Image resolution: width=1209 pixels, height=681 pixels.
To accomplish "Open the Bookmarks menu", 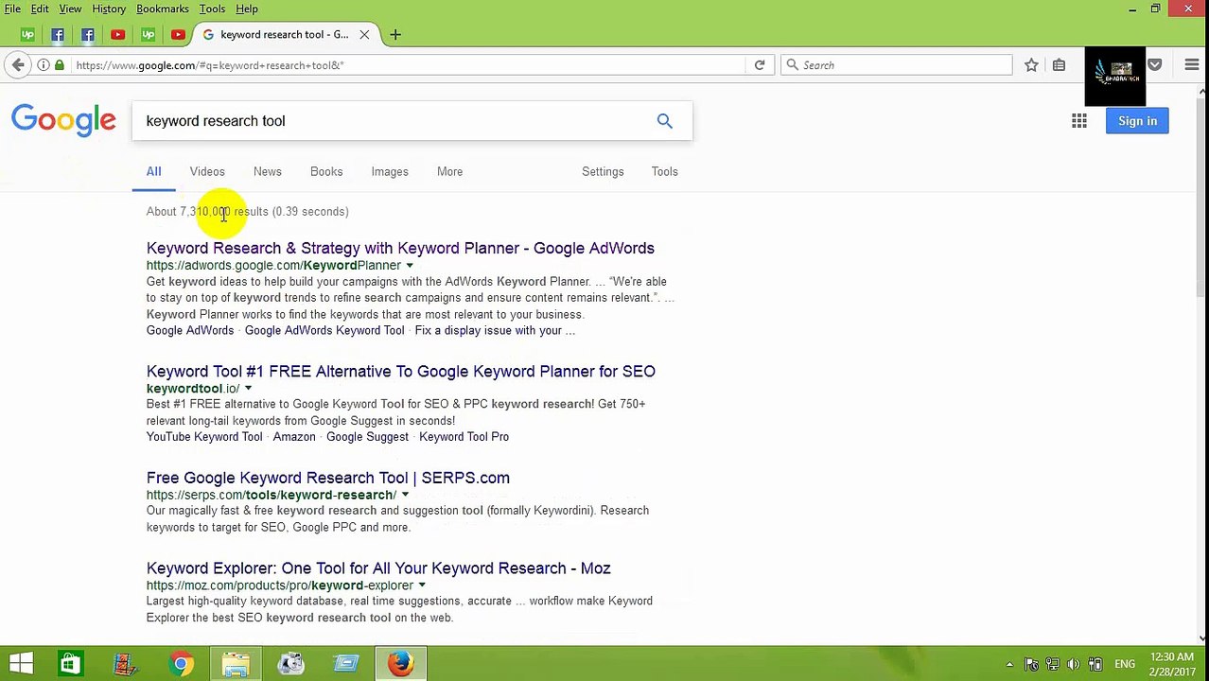I will (163, 9).
